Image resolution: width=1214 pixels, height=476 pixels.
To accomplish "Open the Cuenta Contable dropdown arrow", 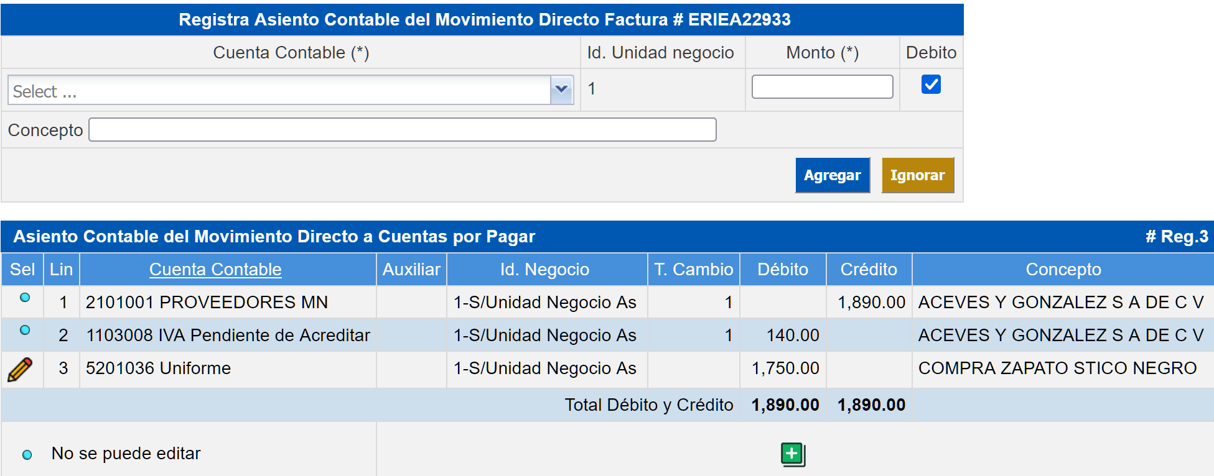I will (561, 90).
